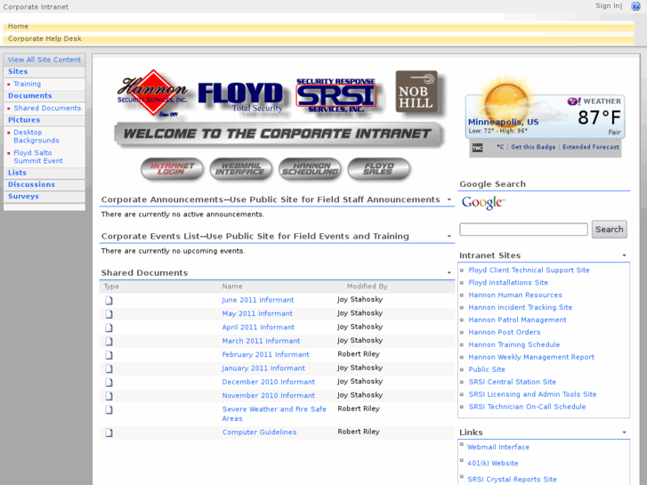Click Minneapolis, US weather location
This screenshot has width=647, height=485.
[503, 122]
